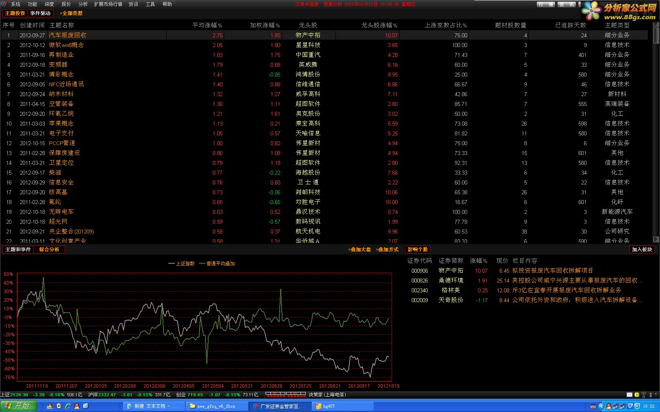Select the 综合分析 tab
Image resolution: width=660 pixels, height=412 pixels.
(x=49, y=250)
